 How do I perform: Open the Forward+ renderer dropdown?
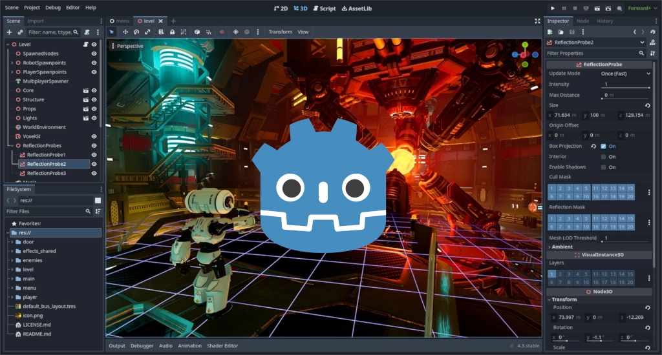click(x=642, y=8)
